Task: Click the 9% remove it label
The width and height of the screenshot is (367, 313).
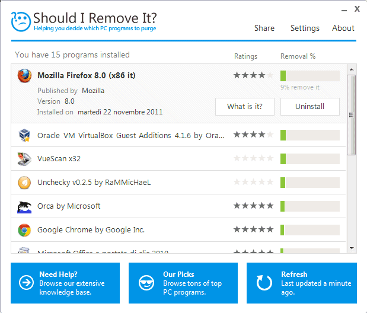Action: 300,87
